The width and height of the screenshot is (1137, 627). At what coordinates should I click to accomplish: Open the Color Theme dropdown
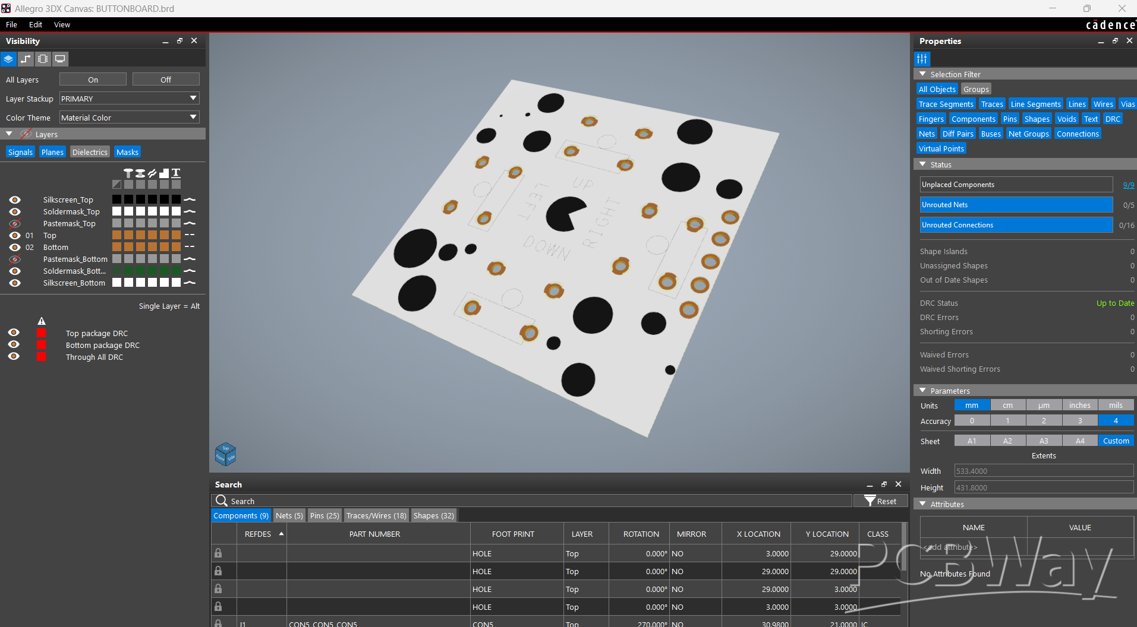coord(129,118)
